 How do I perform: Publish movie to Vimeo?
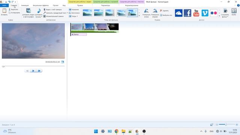tap(205, 13)
